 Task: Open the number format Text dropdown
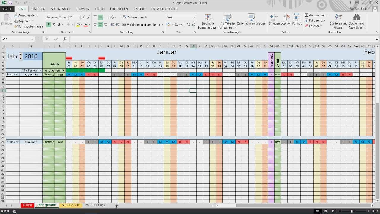pyautogui.click(x=194, y=17)
